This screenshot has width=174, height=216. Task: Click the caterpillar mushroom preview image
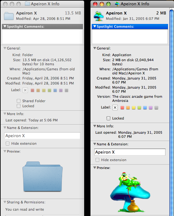(130, 192)
